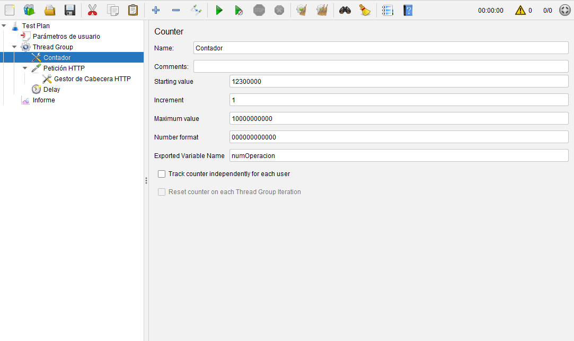Viewport: 574px width, 341px height.
Task: Click the warning triangle error log button
Action: coord(520,10)
